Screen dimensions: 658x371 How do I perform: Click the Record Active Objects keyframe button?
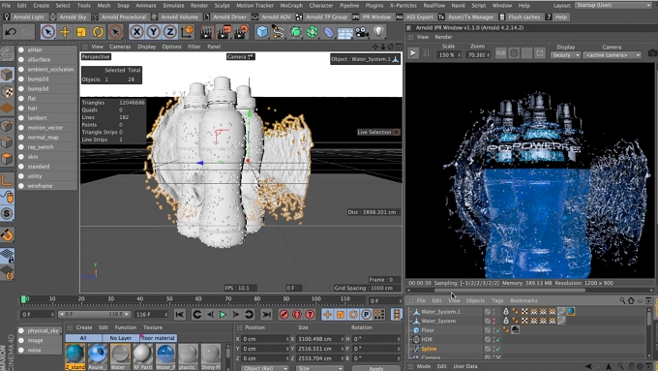pyautogui.click(x=284, y=314)
